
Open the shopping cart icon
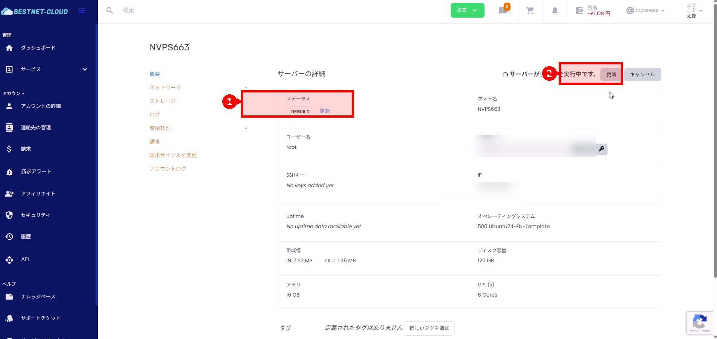tap(530, 11)
